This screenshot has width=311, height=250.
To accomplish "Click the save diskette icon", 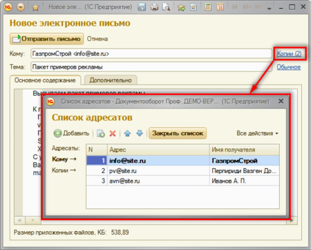I will coord(142,7).
